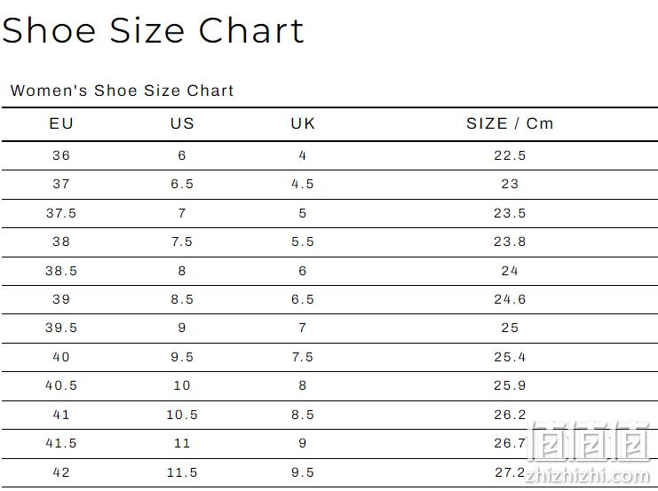The width and height of the screenshot is (658, 491).
Task: Select the UK column header
Action: [303, 123]
